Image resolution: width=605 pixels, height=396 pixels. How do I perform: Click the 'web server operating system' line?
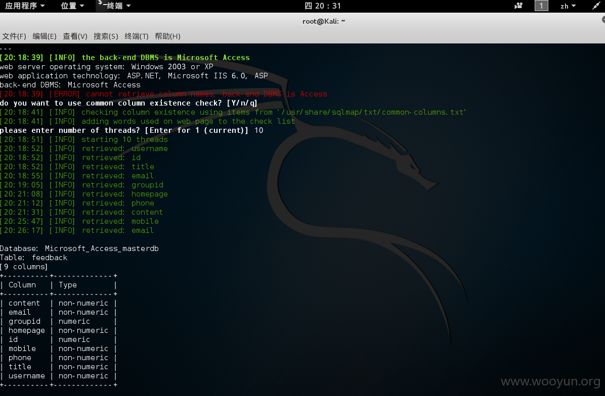(x=107, y=67)
